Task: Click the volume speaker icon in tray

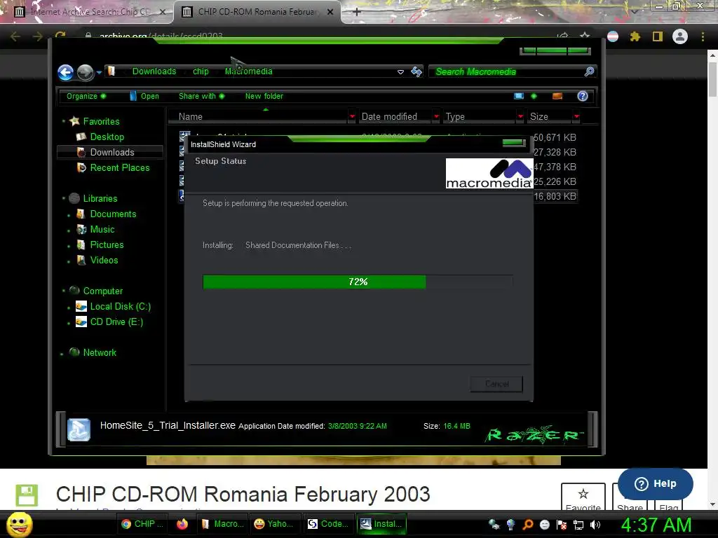Action: (x=595, y=525)
